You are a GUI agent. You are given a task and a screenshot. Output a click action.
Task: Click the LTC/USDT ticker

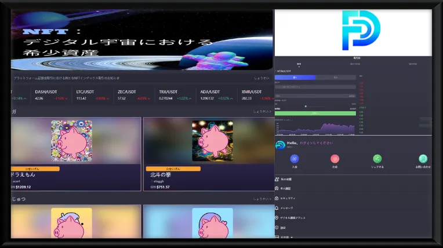pos(92,95)
